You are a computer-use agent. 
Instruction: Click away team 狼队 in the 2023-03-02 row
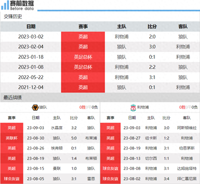[x=183, y=37]
